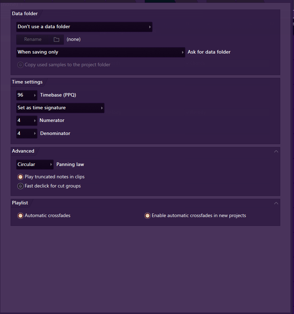Toggle "Copy used samples to the project folder"
Image resolution: width=294 pixels, height=314 pixels.
20,65
